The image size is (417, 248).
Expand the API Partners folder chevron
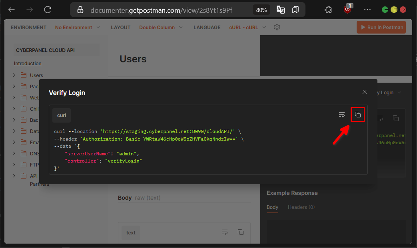point(14,175)
